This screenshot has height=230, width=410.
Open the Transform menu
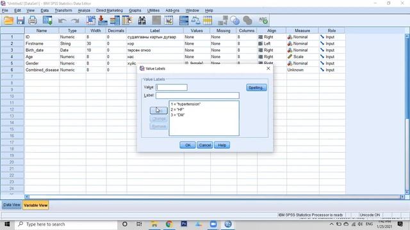63,10
